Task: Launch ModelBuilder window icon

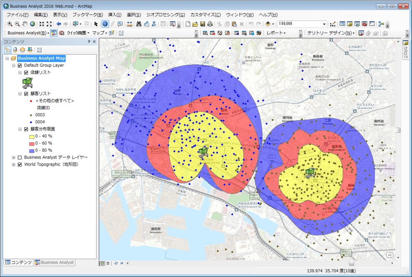Action: 381,24
